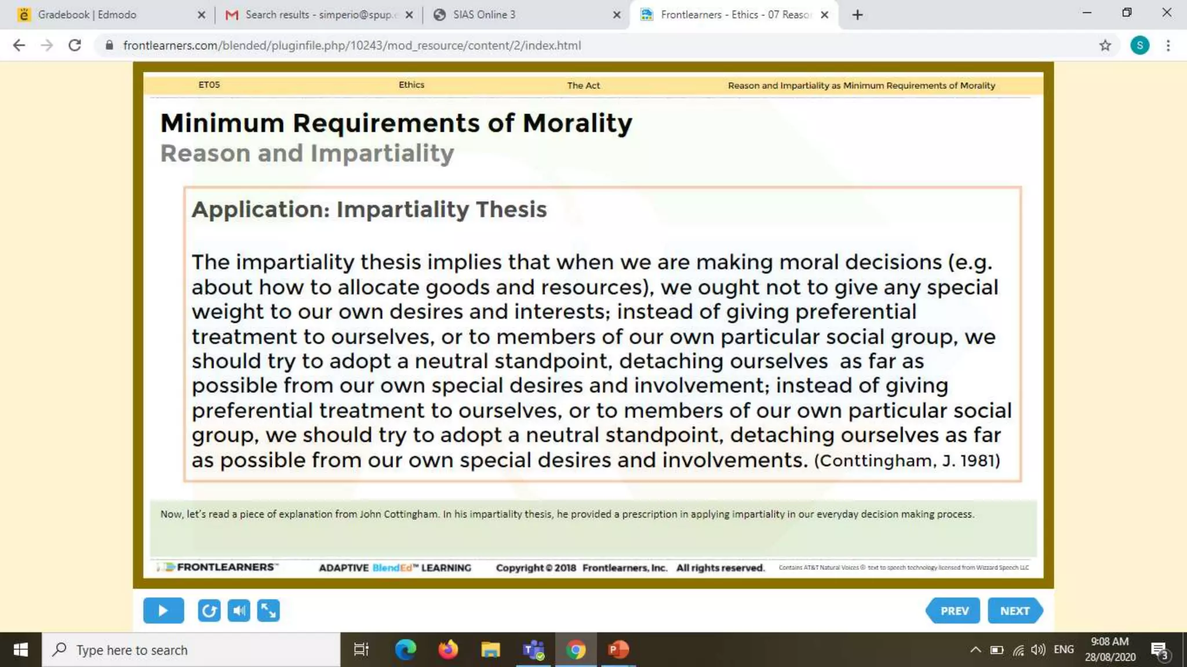The image size is (1187, 667).
Task: Switch to the SIAS Online 3 tab
Action: pyautogui.click(x=484, y=15)
